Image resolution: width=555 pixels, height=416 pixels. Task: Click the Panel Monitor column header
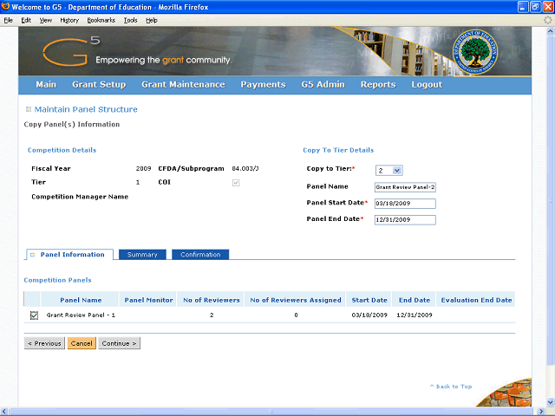click(x=148, y=300)
